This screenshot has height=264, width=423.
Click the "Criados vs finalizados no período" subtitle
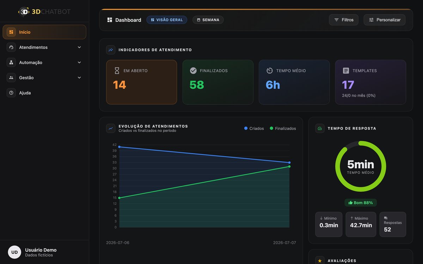coord(147,131)
